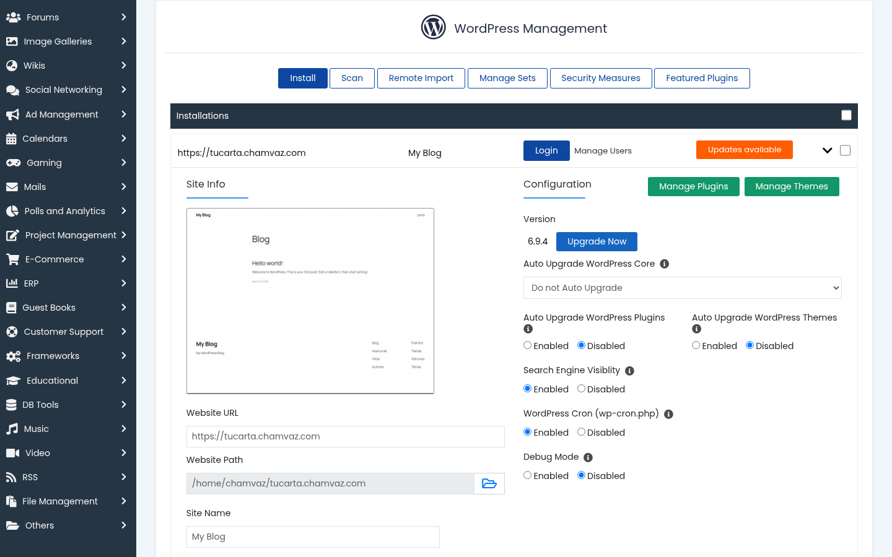The height and width of the screenshot is (557, 892).
Task: Select Disabled for Auto Upgrade WordPress Themes
Action: point(750,345)
